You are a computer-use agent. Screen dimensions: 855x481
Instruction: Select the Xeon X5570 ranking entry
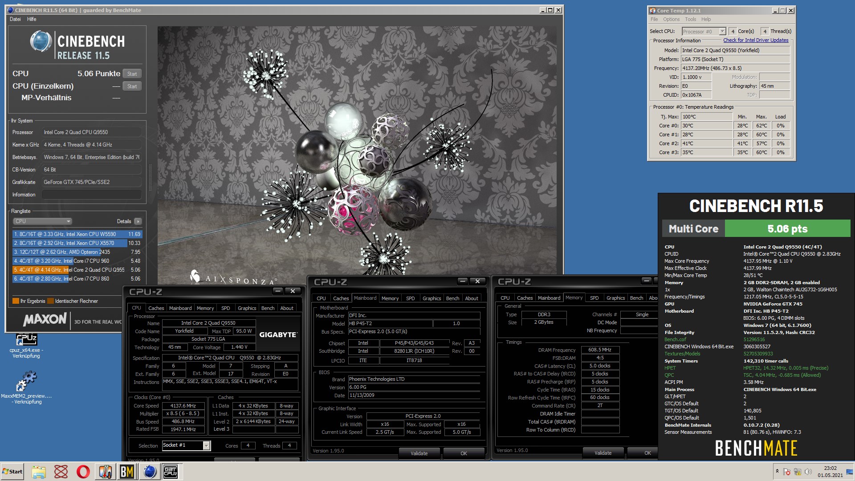[77, 243]
